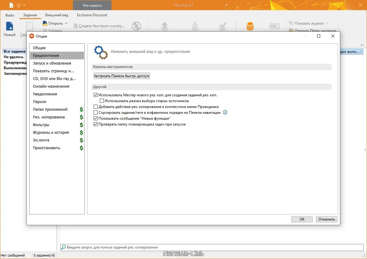367x259 pixels.
Task: Click the Опции dialog logo icon
Action: pos(32,36)
